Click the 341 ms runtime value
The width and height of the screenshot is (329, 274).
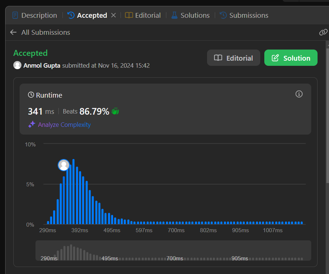click(x=41, y=111)
